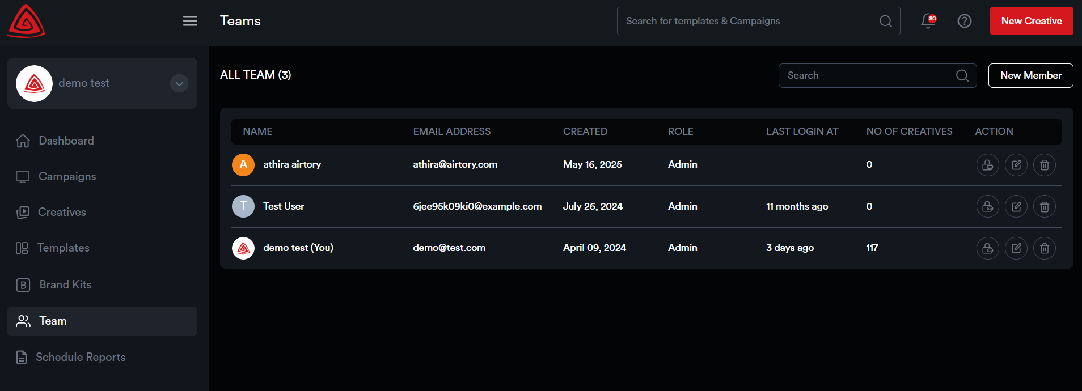The image size is (1082, 391).
Task: Edit the Test User member
Action: tap(1016, 207)
